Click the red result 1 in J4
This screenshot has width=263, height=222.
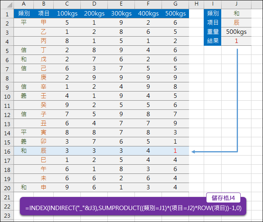click(x=236, y=41)
